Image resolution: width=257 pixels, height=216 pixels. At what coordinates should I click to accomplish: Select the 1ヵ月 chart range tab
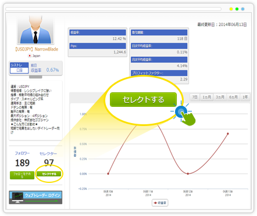[206, 97]
